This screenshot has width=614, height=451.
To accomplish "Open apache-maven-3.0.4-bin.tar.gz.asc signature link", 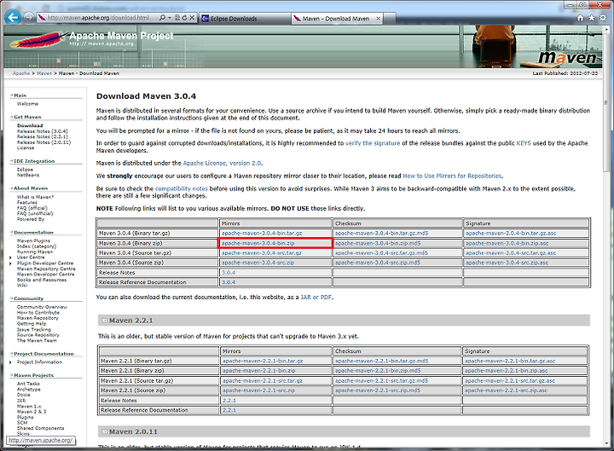I will click(x=511, y=233).
